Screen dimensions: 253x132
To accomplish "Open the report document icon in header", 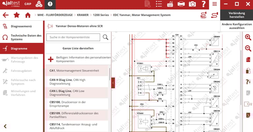I will point(148,4).
